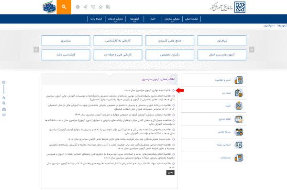
Task: Open the کارت exam card icon
Action: 239,106
